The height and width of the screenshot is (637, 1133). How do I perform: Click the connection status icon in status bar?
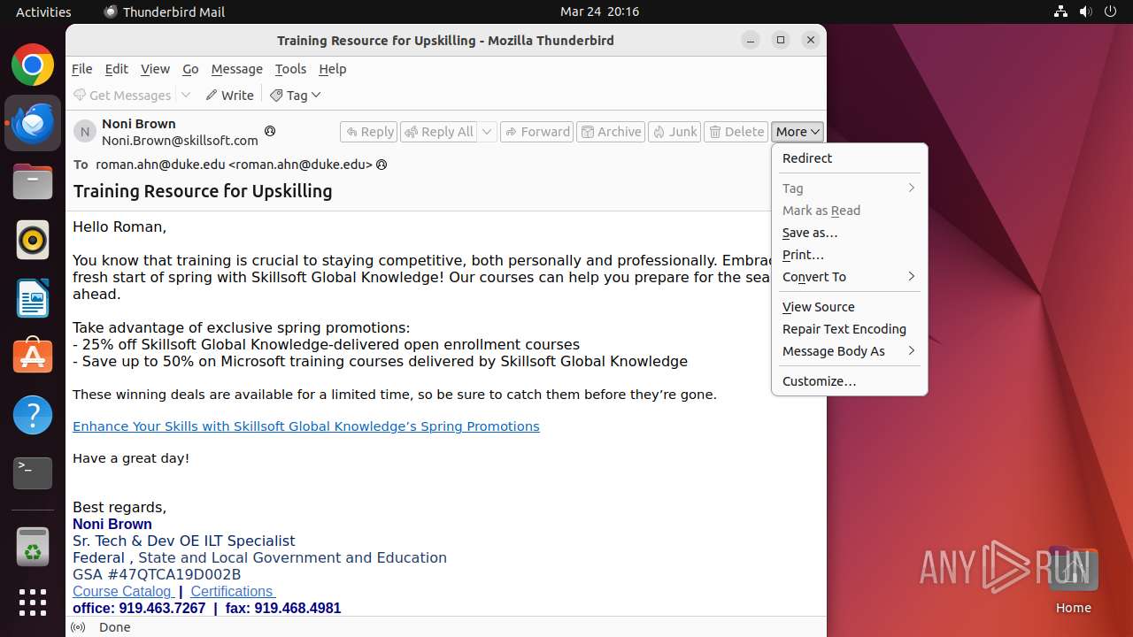point(78,627)
